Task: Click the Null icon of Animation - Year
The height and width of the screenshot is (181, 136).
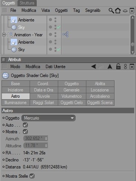Action: pos(10,35)
